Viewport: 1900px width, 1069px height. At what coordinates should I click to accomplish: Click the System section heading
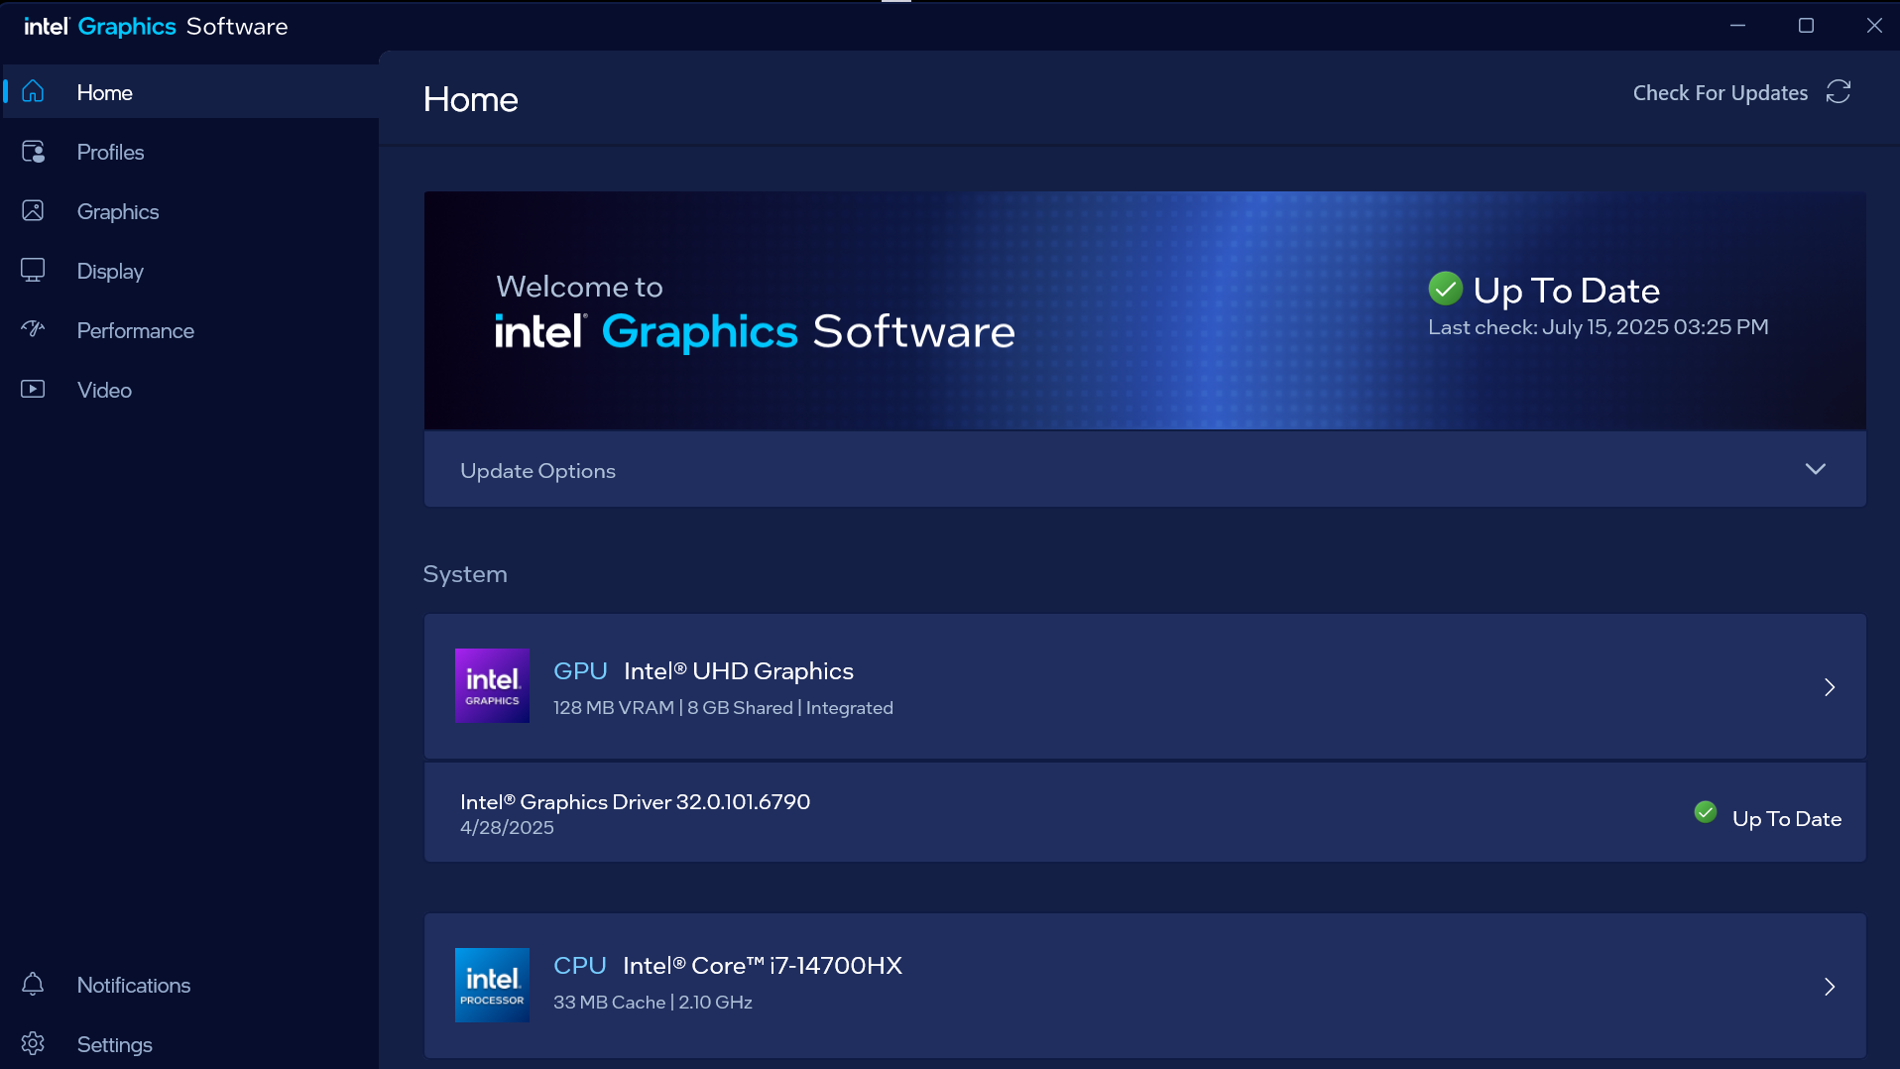465,574
